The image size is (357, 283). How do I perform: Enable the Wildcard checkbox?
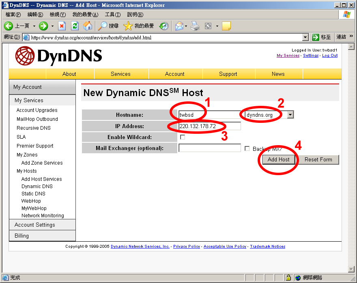pos(183,137)
